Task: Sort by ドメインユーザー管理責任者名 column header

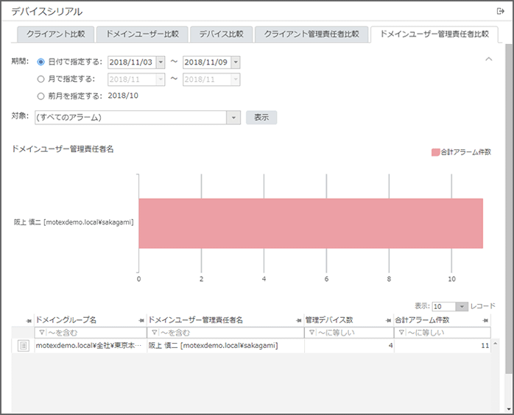Action: [196, 320]
